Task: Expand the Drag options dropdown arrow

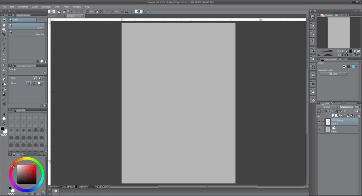Action: (x=43, y=83)
